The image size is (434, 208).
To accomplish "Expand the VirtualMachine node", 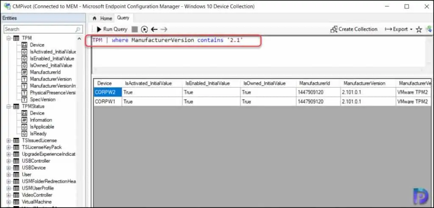I will coord(8,202).
